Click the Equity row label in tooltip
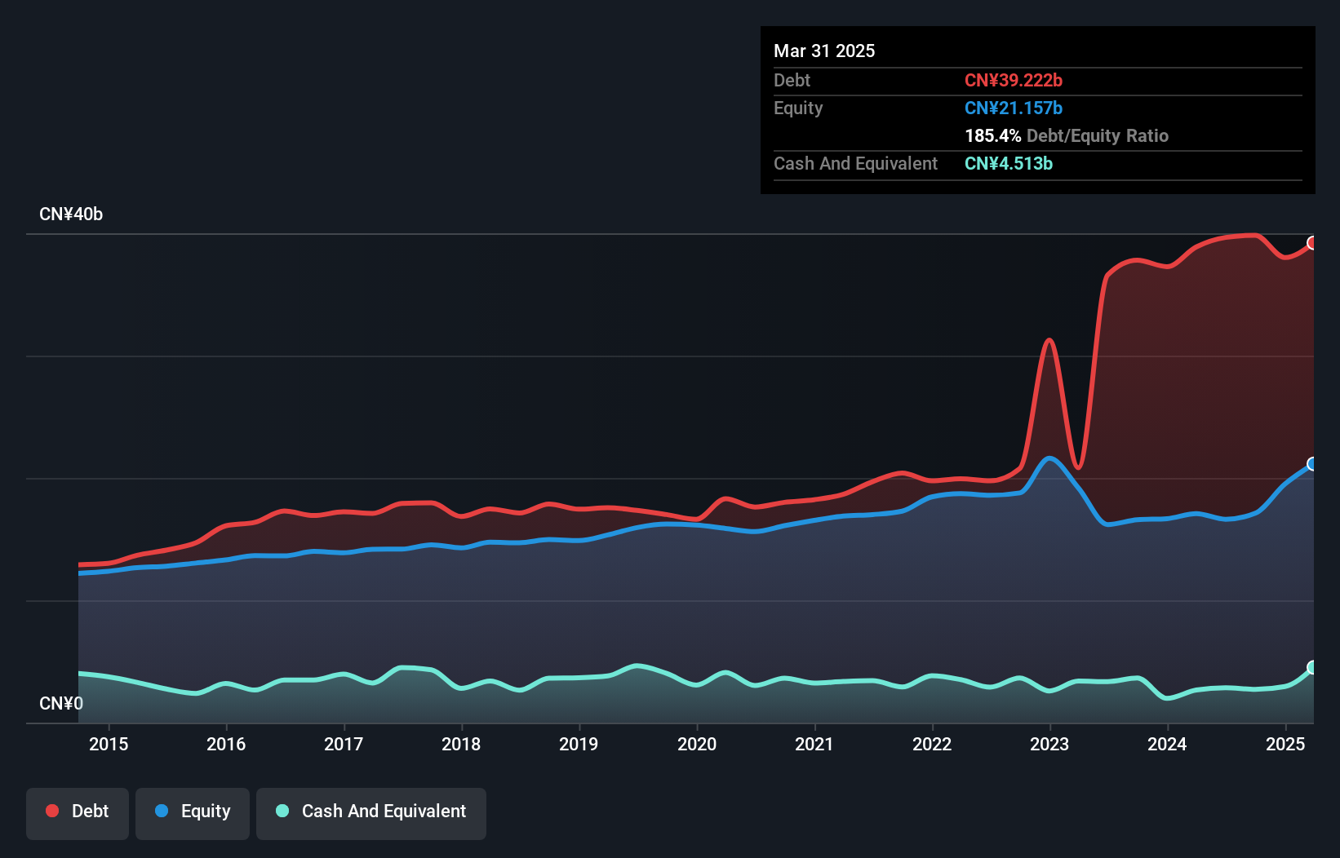This screenshot has width=1340, height=858. tap(798, 108)
